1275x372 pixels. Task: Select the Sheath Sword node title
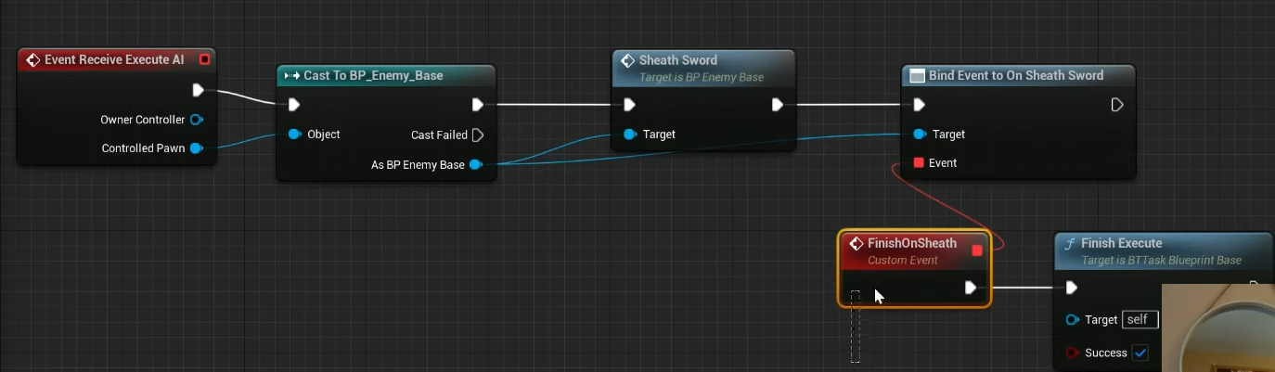(x=677, y=60)
